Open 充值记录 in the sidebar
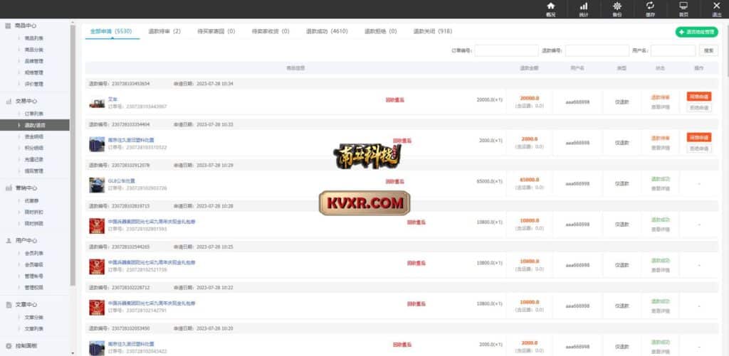 [x=33, y=159]
